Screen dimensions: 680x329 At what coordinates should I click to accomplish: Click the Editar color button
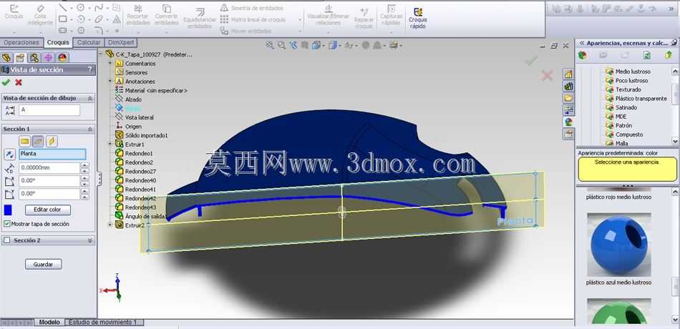(48, 210)
